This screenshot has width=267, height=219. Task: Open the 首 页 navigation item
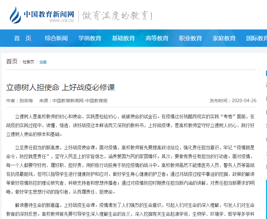click(x=23, y=38)
